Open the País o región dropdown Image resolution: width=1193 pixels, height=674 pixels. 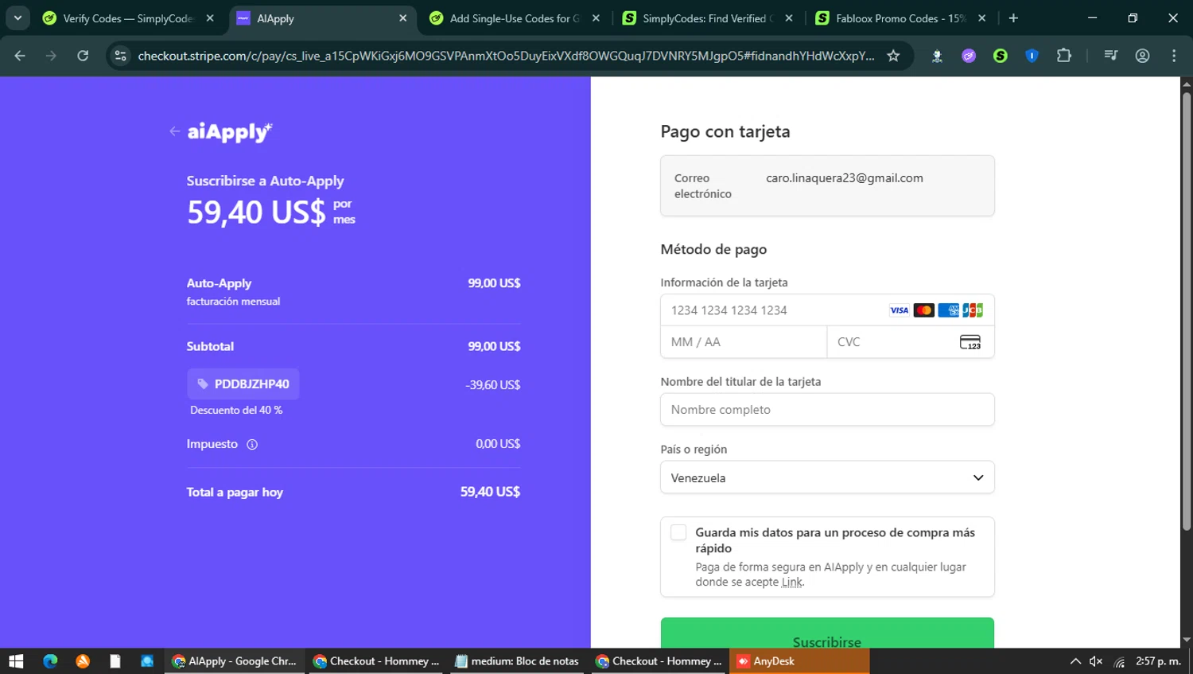coord(827,477)
